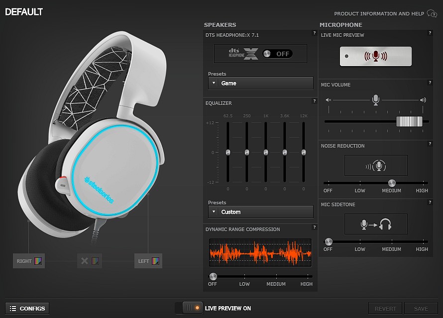
Task: Click the Mic Sidetone mic-to-headphone icon
Action: (x=376, y=224)
